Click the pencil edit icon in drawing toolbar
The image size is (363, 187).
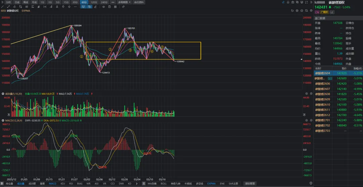coord(95,7)
